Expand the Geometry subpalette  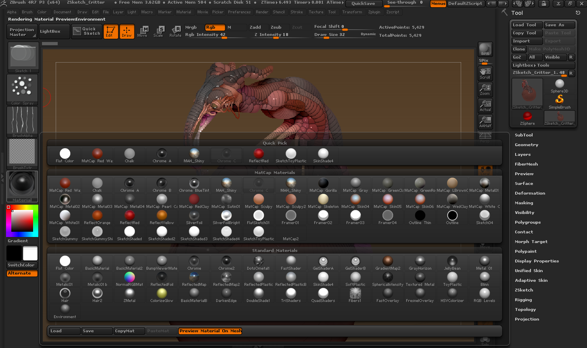tap(526, 145)
